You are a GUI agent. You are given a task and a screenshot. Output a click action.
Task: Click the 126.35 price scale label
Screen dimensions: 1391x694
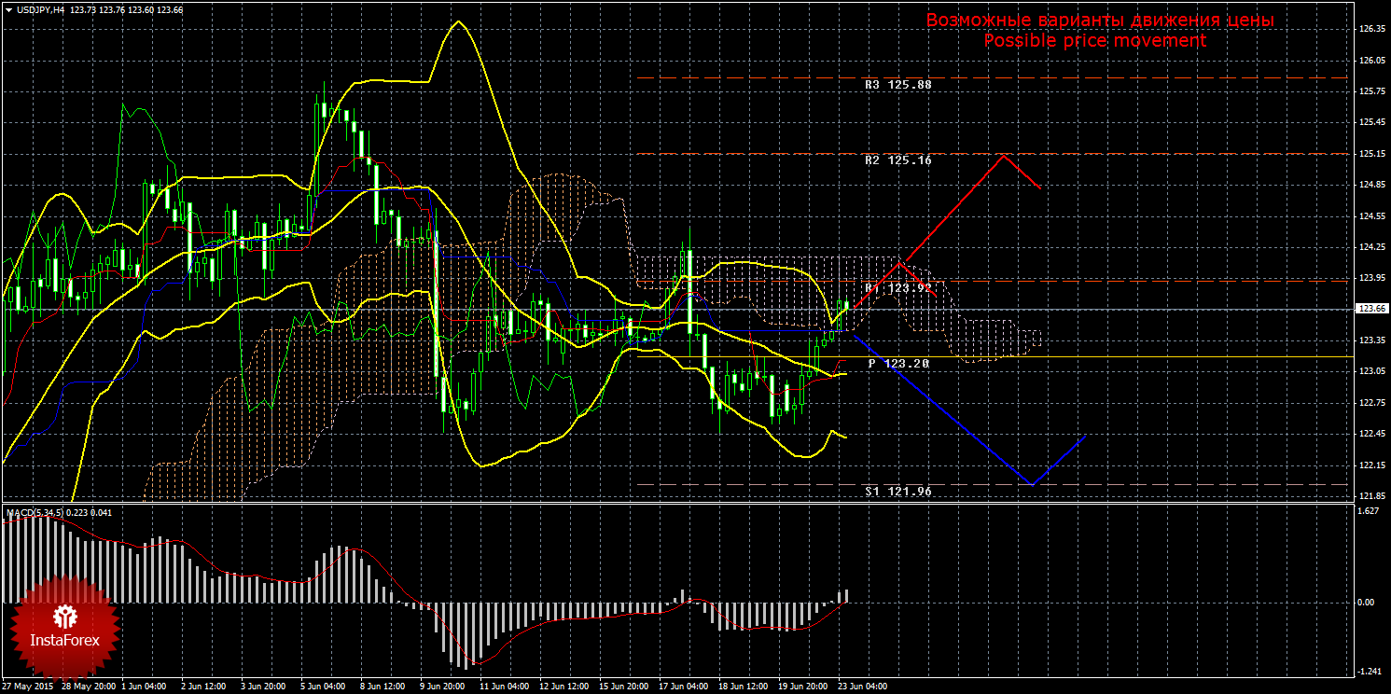(x=1370, y=29)
